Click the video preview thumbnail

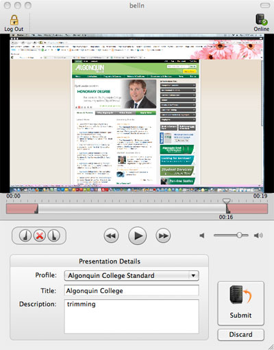(136, 113)
